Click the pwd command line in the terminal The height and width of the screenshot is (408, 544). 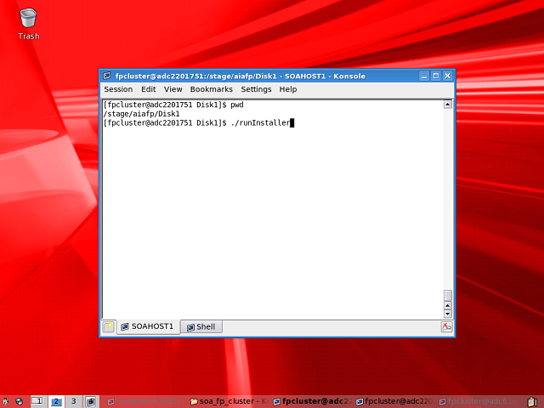(x=173, y=105)
